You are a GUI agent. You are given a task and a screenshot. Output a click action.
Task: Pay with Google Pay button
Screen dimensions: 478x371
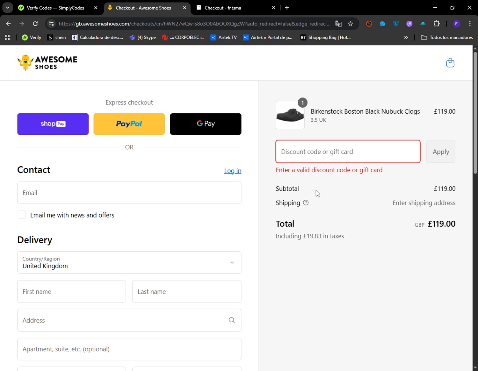click(206, 124)
